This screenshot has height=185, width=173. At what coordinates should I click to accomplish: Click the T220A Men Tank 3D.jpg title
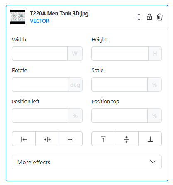pyautogui.click(x=59, y=14)
